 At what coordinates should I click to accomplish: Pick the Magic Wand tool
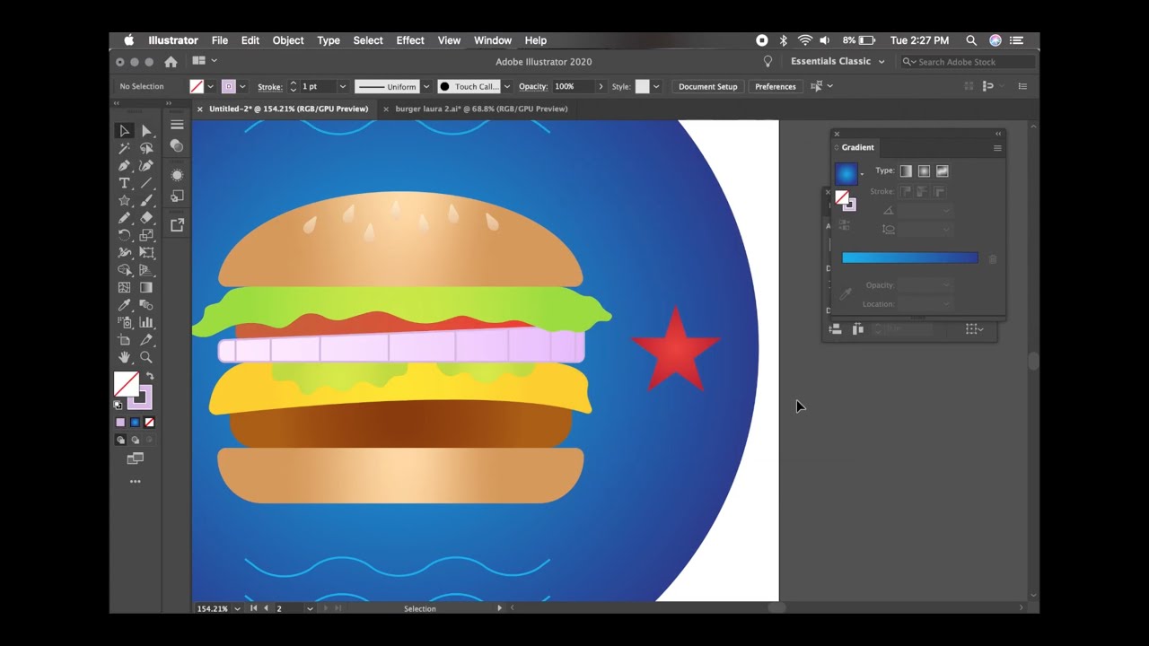coord(124,148)
